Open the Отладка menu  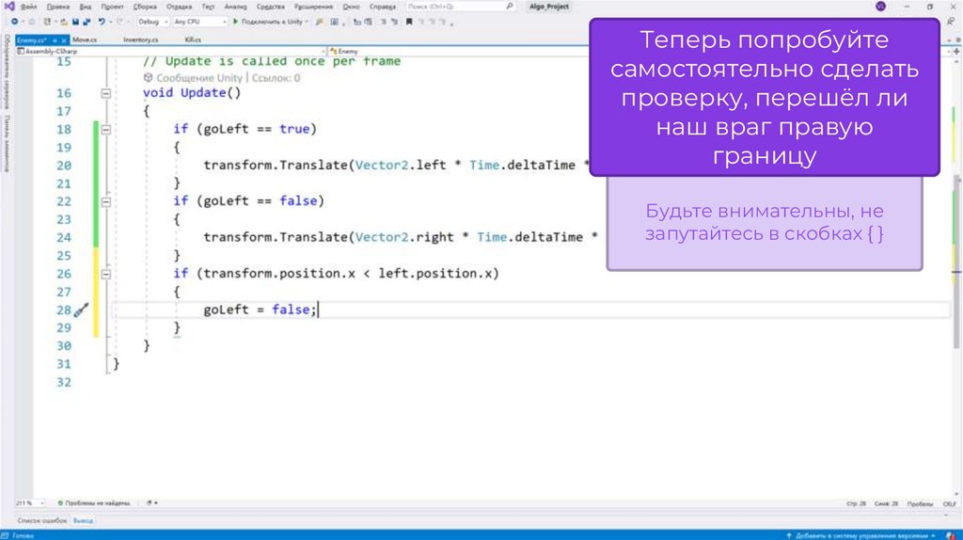[x=180, y=7]
